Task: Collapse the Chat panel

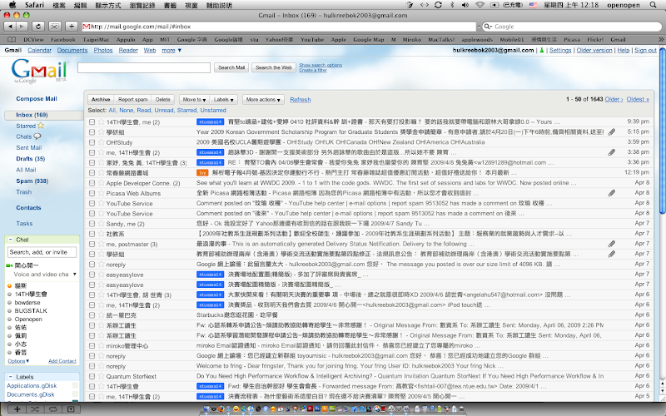Action: pyautogui.click(x=11, y=240)
